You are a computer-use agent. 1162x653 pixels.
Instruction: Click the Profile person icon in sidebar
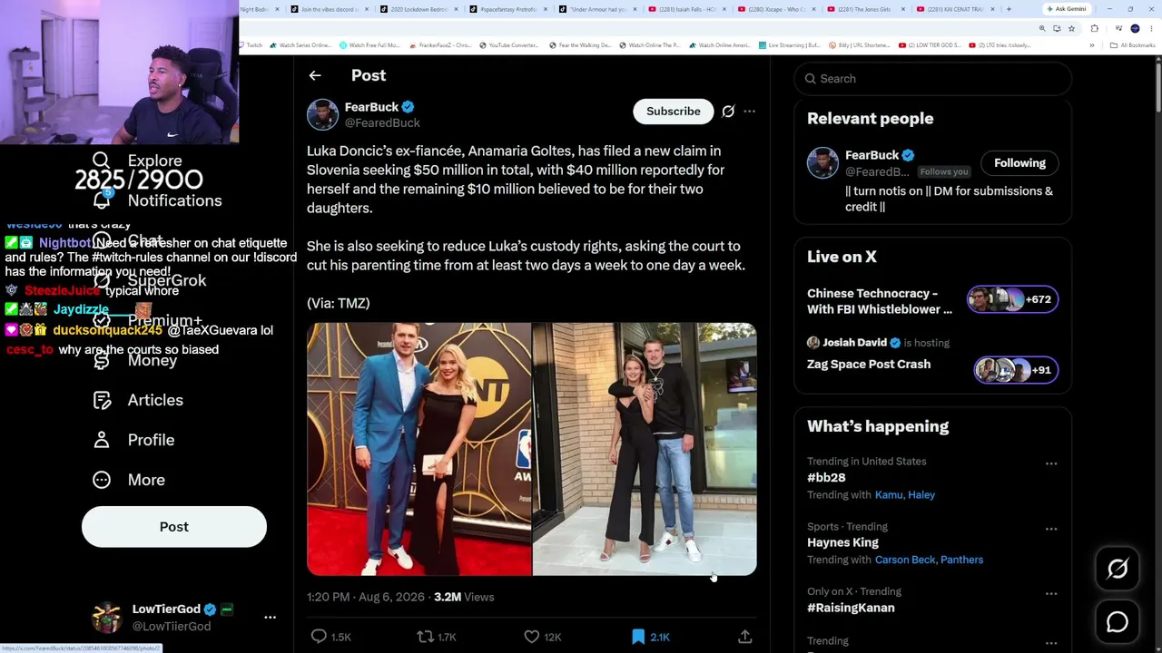pos(102,440)
